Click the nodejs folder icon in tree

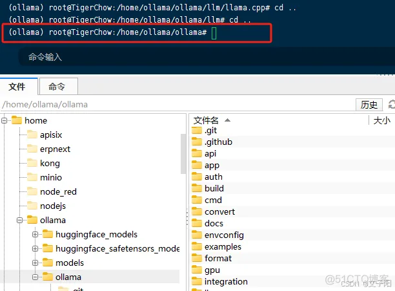coord(32,206)
